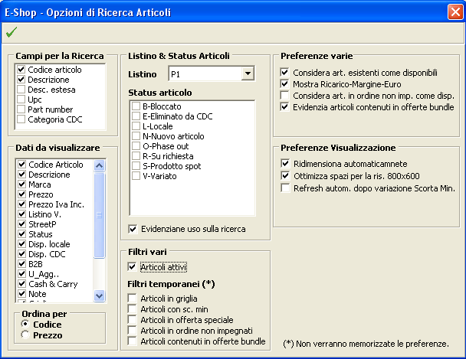Toggle Marca display column

pos(22,184)
